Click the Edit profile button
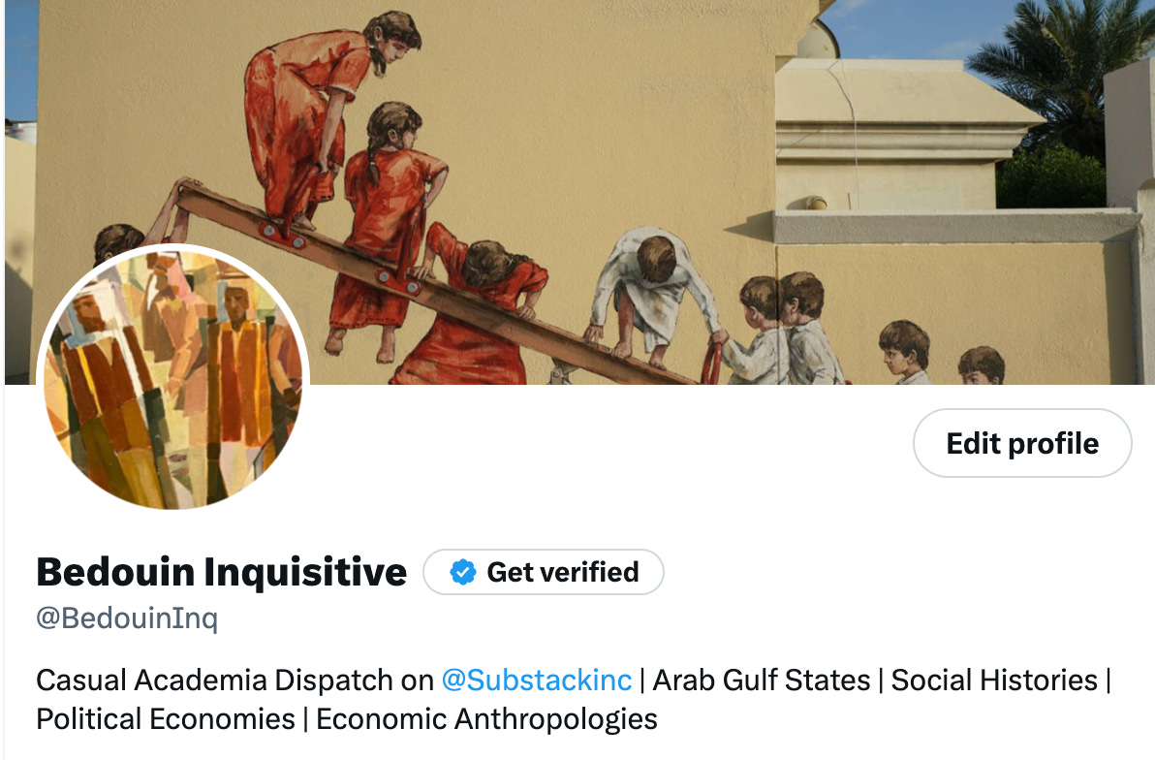 (1022, 443)
